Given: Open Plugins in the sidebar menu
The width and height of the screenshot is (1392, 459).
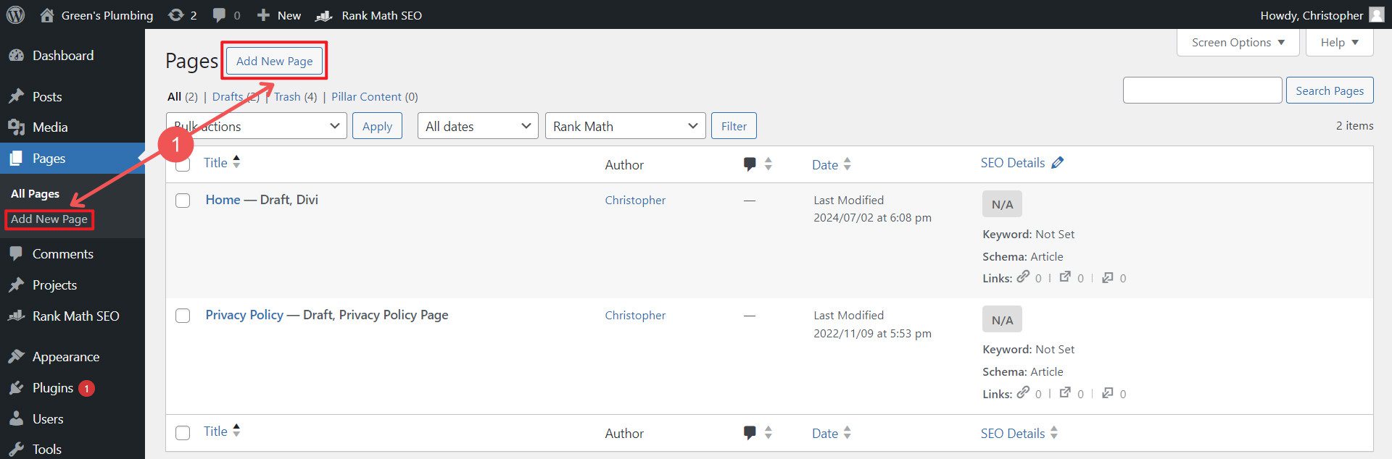Looking at the screenshot, I should click(x=52, y=388).
